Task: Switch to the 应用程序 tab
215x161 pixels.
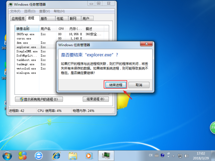Action: (x=18, y=18)
